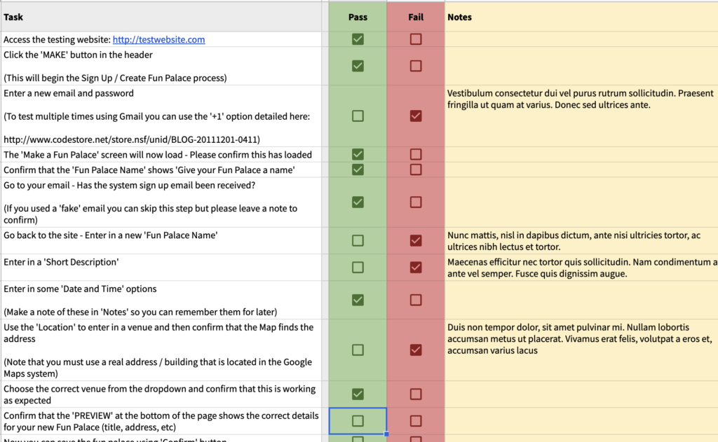The width and height of the screenshot is (718, 442).
Task: Select the 'Pass' column header
Action: 358,17
